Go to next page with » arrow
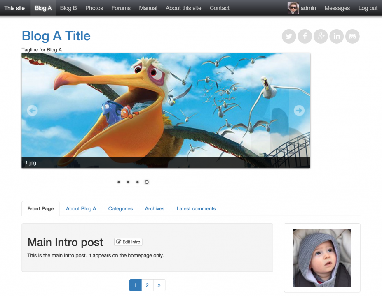This screenshot has height=296, width=382. pyautogui.click(x=159, y=285)
